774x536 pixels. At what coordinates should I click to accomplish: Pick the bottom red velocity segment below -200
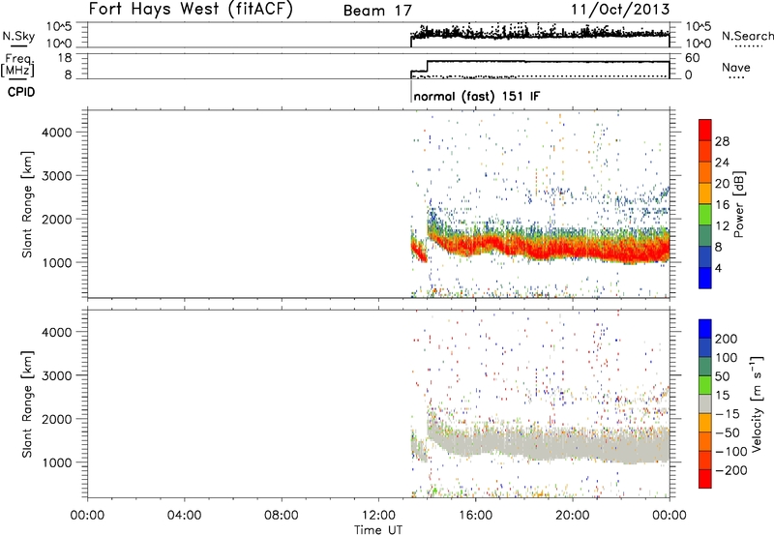click(x=705, y=479)
